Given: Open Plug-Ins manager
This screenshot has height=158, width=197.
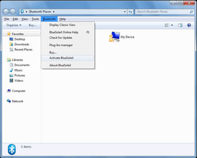Looking at the screenshot, I should [x=68, y=45].
